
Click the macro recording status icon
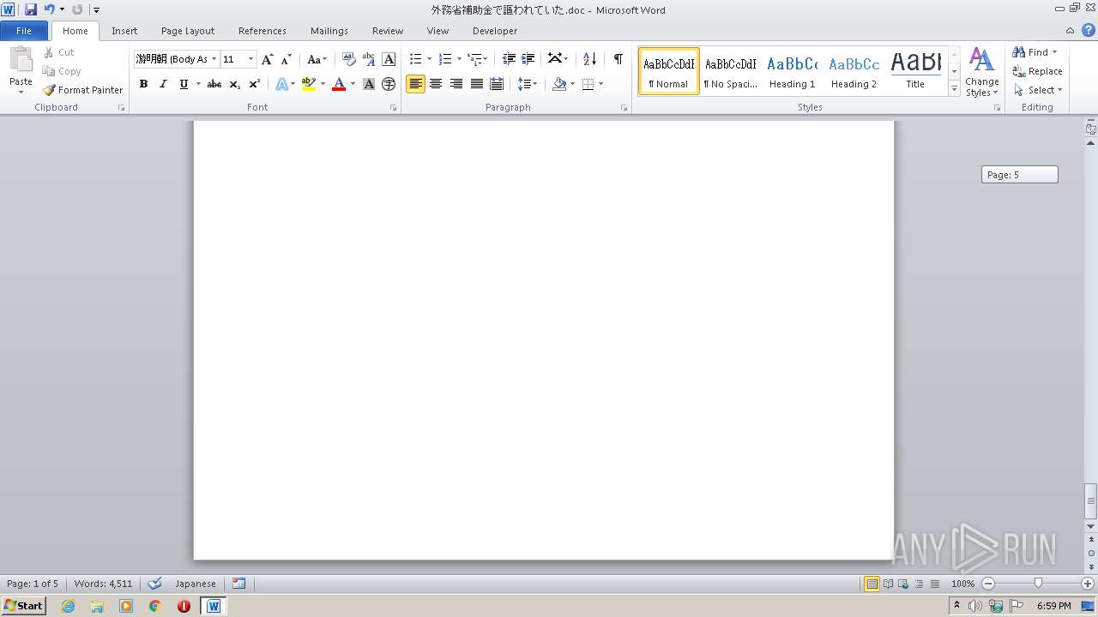[x=239, y=584]
